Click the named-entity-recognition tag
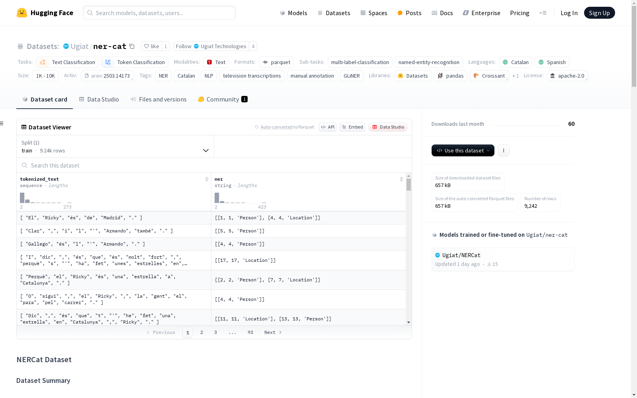The image size is (637, 398). [x=429, y=62]
